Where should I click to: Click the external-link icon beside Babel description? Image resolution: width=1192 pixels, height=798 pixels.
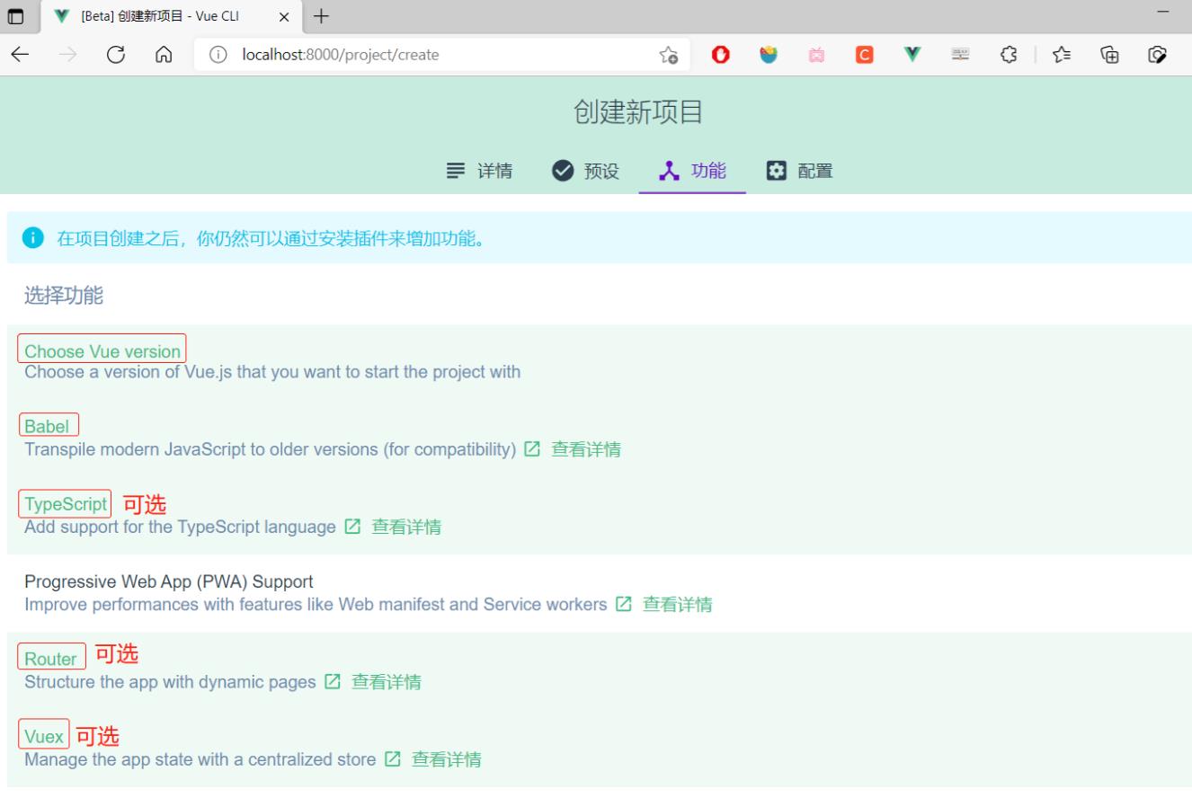pyautogui.click(x=532, y=449)
